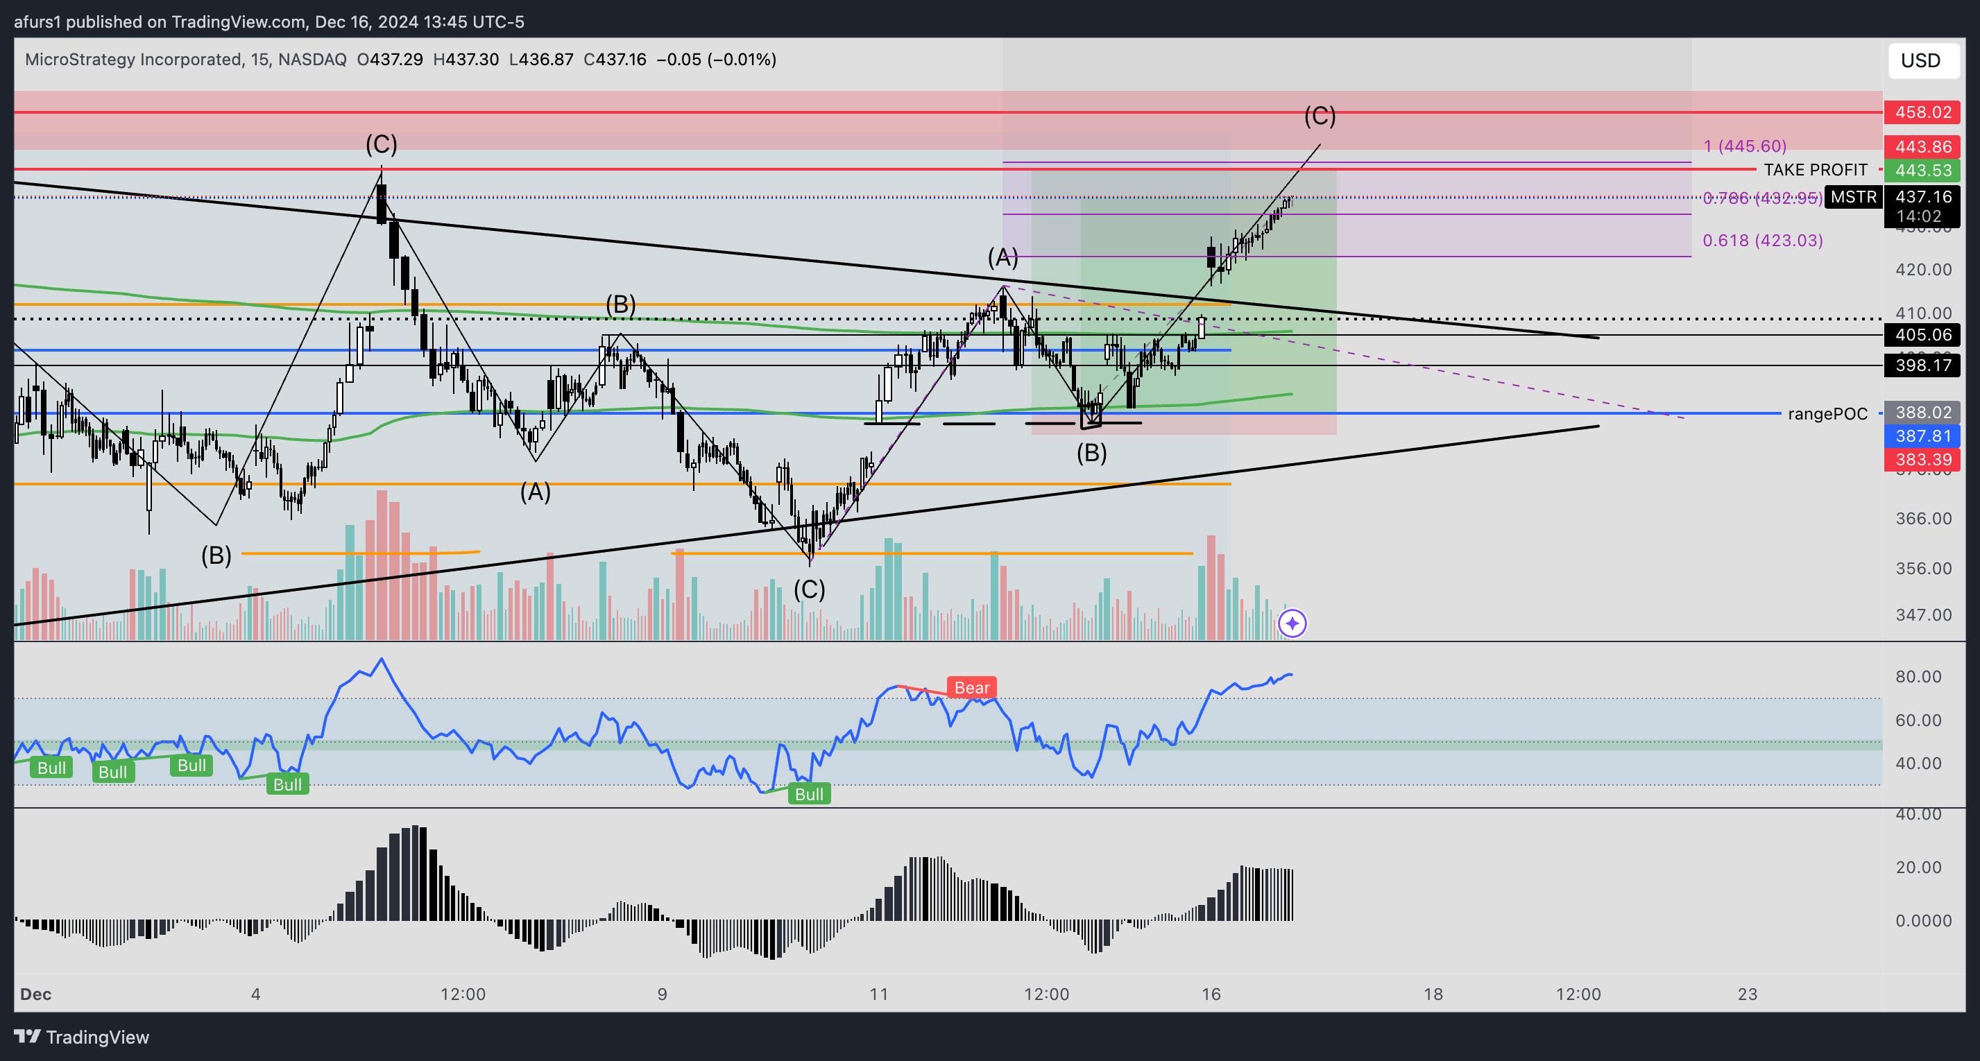The width and height of the screenshot is (1980, 1061).
Task: Click the (A) label near 11 Dec high
Action: [1003, 257]
